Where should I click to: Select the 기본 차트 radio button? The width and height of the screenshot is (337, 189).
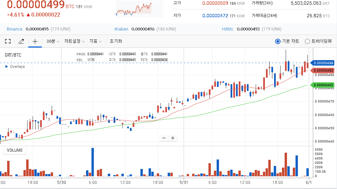(278, 41)
